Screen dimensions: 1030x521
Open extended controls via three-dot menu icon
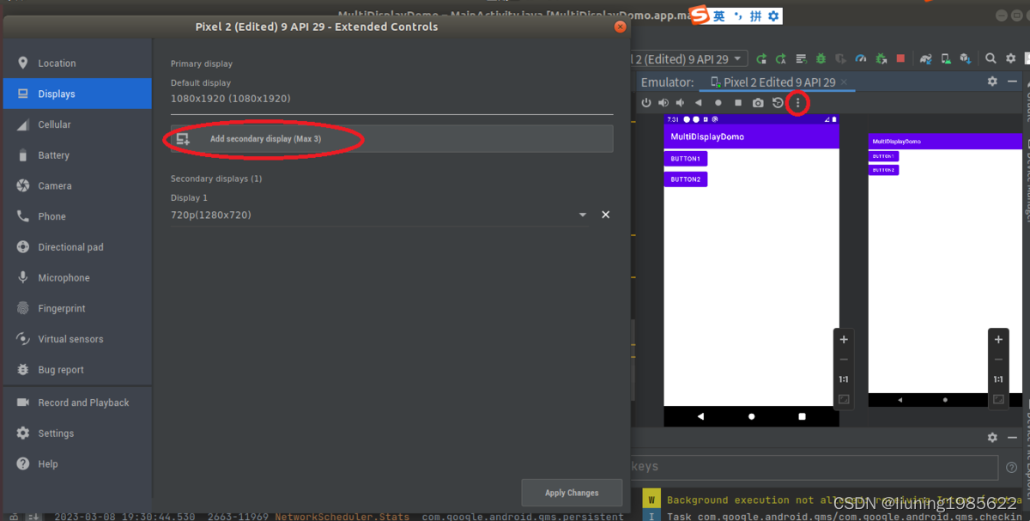click(797, 102)
